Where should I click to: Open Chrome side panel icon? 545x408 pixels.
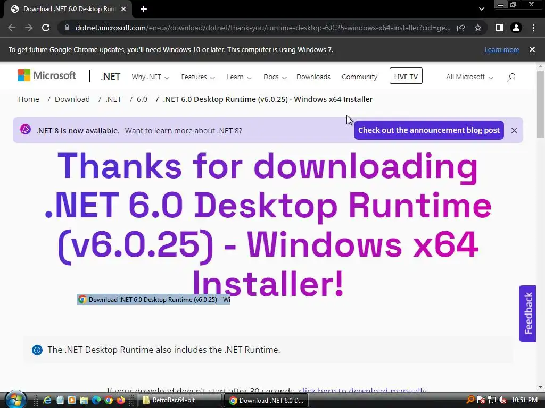[x=499, y=28]
